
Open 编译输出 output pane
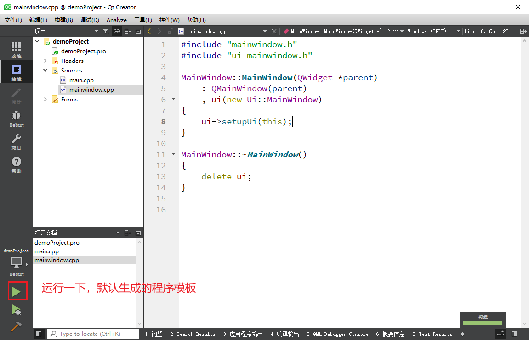click(x=285, y=334)
